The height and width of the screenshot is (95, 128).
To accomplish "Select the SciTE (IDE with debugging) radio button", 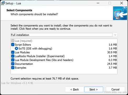I will pos(16,49).
